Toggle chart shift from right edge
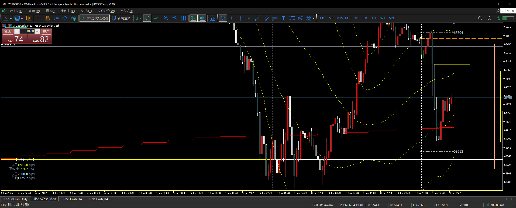The height and width of the screenshot is (208, 516). coord(202,18)
